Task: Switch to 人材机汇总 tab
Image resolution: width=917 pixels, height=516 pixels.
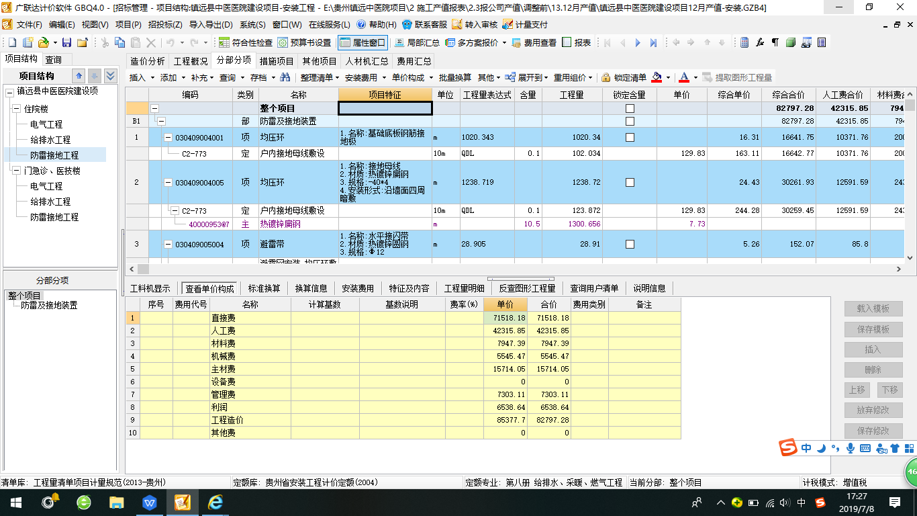Action: tap(367, 61)
